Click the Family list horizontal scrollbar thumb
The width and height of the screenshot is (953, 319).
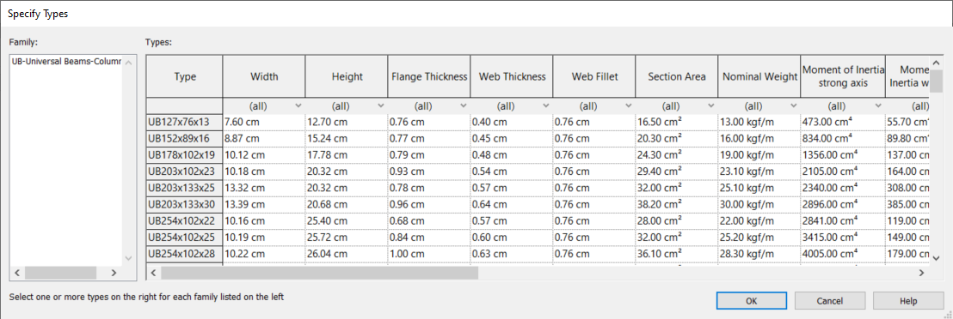coord(61,274)
